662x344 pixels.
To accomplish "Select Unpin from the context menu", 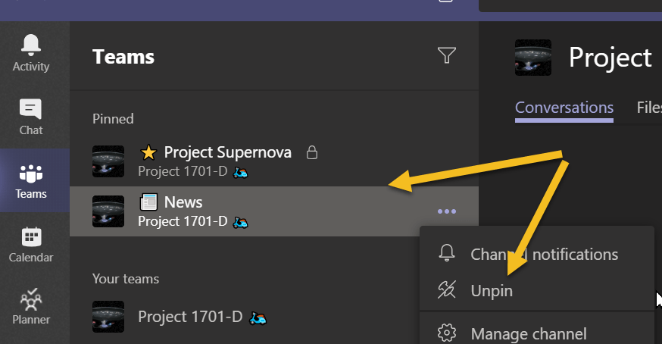I will point(491,291).
